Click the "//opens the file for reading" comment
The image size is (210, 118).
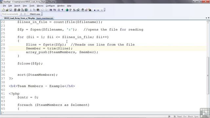point(113,29)
